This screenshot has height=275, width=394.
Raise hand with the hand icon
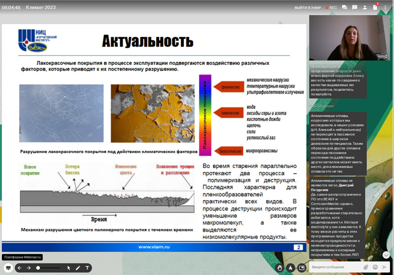[280, 268]
